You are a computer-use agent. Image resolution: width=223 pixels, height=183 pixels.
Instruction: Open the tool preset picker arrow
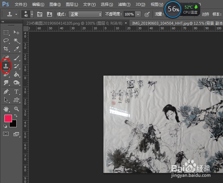click(16, 14)
